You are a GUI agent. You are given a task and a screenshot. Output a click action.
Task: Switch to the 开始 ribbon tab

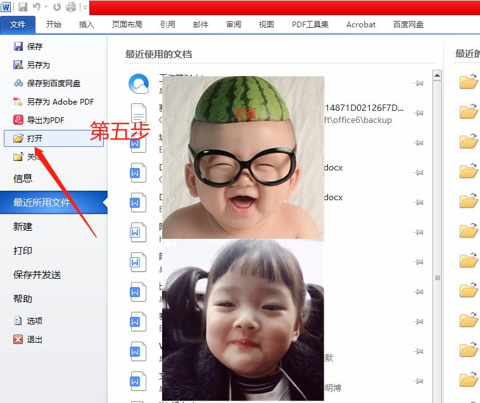(x=54, y=25)
